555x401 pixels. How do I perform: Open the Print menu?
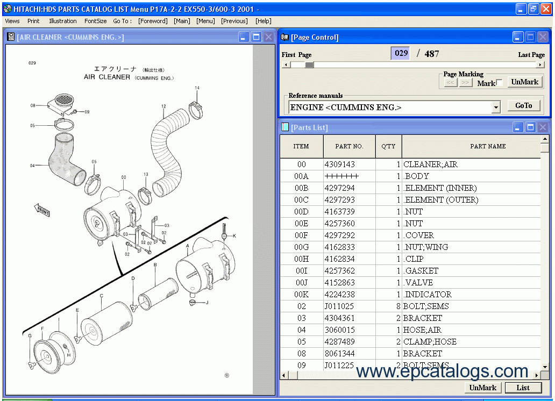[33, 22]
